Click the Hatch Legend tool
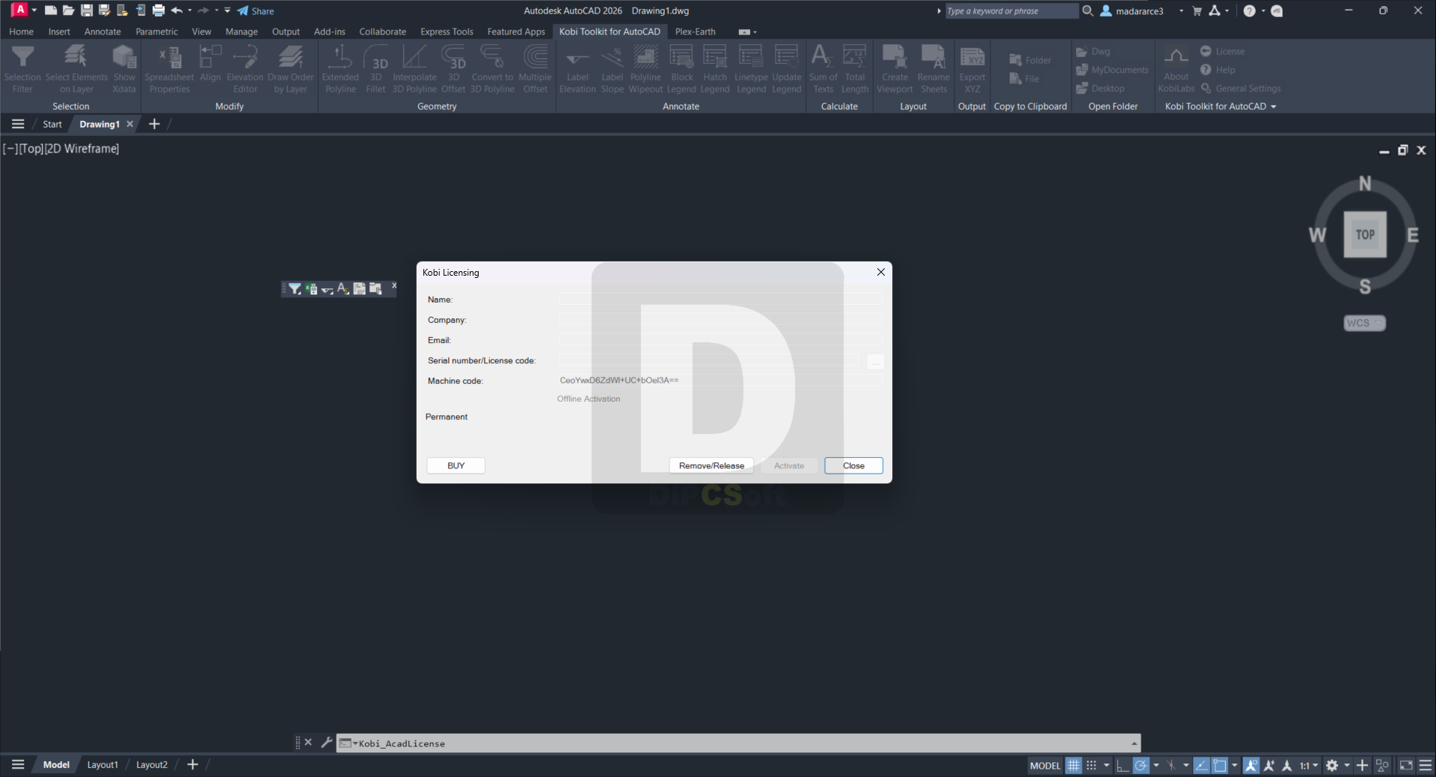1436x777 pixels. click(x=715, y=69)
